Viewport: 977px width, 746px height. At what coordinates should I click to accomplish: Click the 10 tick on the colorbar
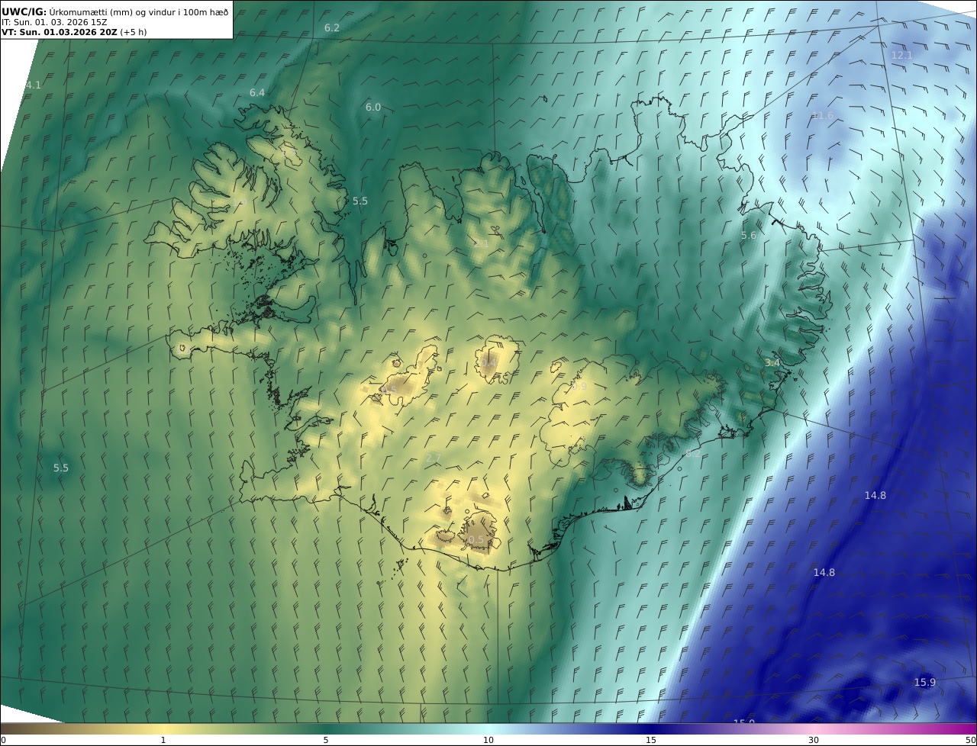[488, 740]
